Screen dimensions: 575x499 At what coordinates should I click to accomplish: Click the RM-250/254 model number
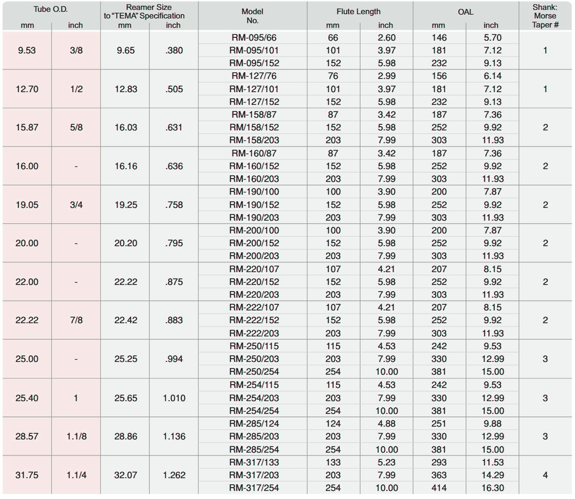click(253, 371)
